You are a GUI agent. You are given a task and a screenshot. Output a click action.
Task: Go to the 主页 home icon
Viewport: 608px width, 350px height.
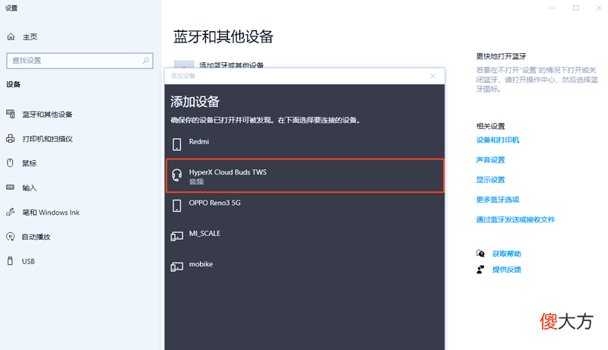click(x=11, y=36)
